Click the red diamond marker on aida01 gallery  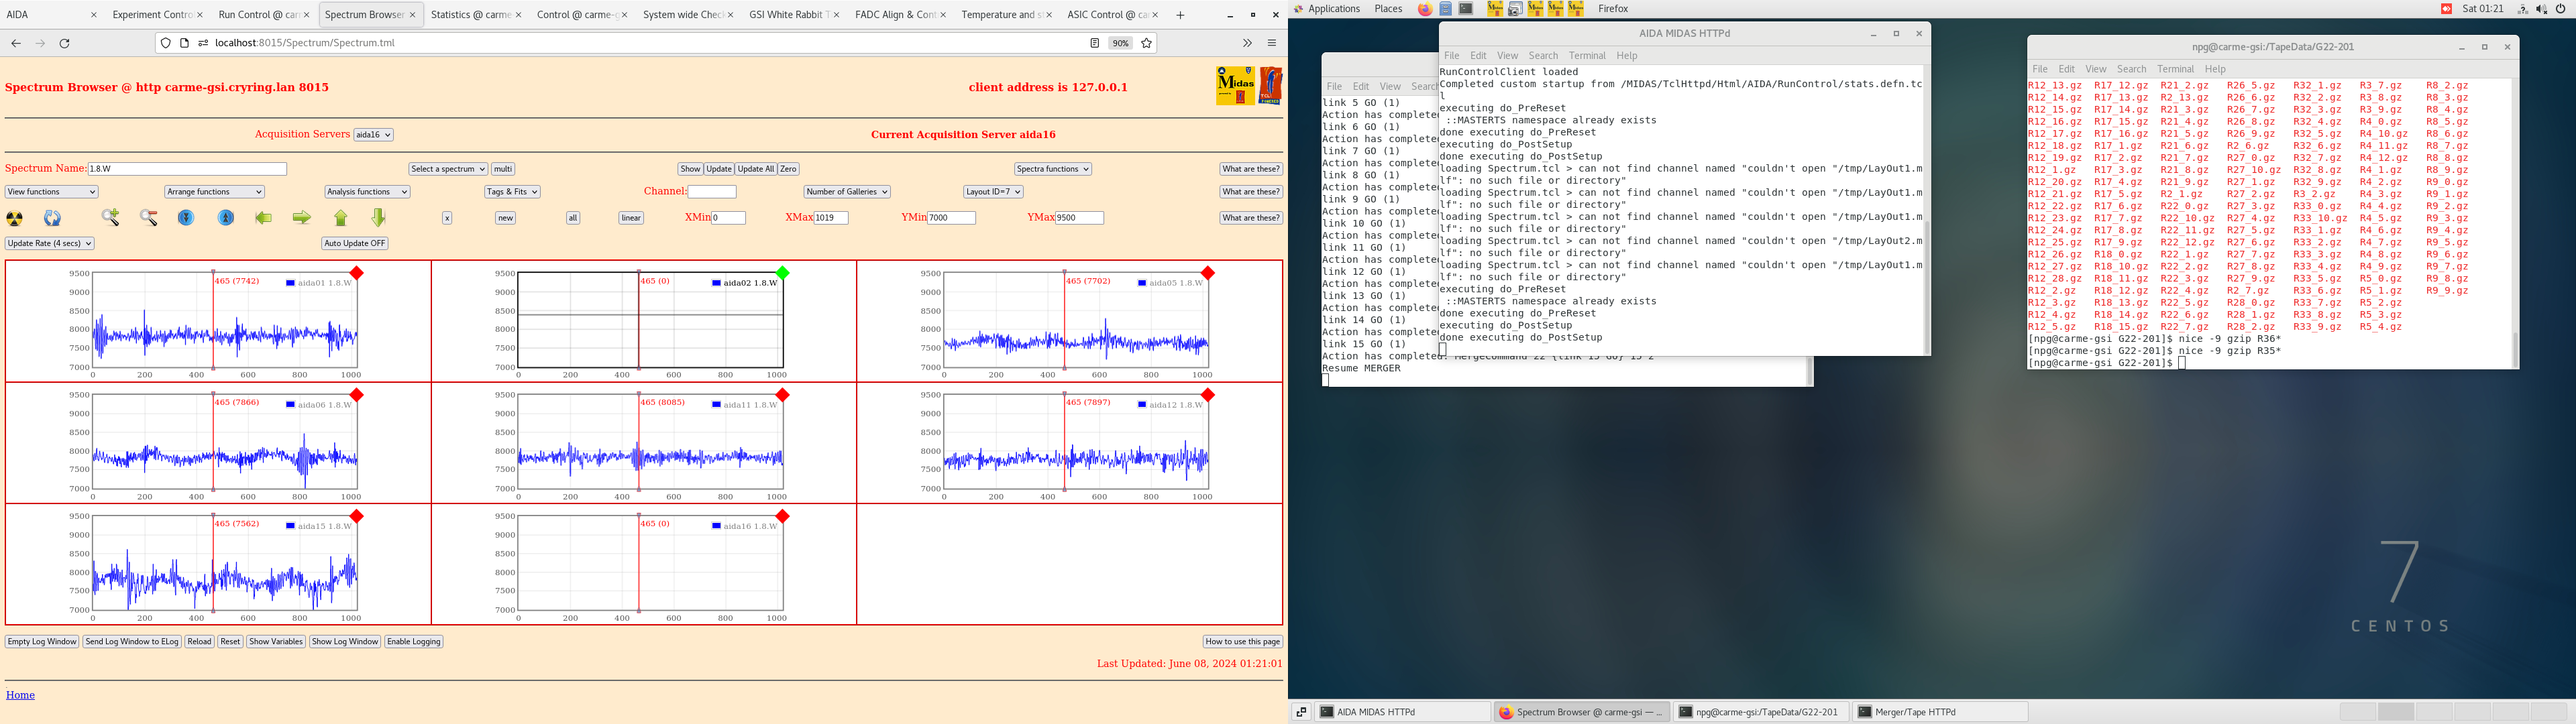tap(357, 273)
